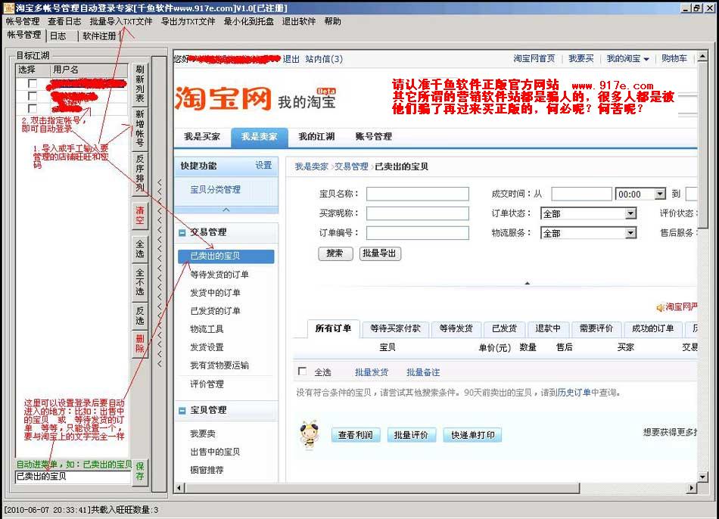Switch to the 帐号管理 tab

tap(24, 36)
